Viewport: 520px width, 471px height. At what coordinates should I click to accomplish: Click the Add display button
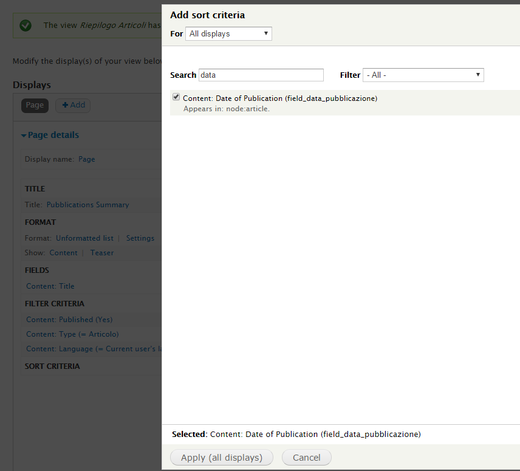(x=73, y=105)
